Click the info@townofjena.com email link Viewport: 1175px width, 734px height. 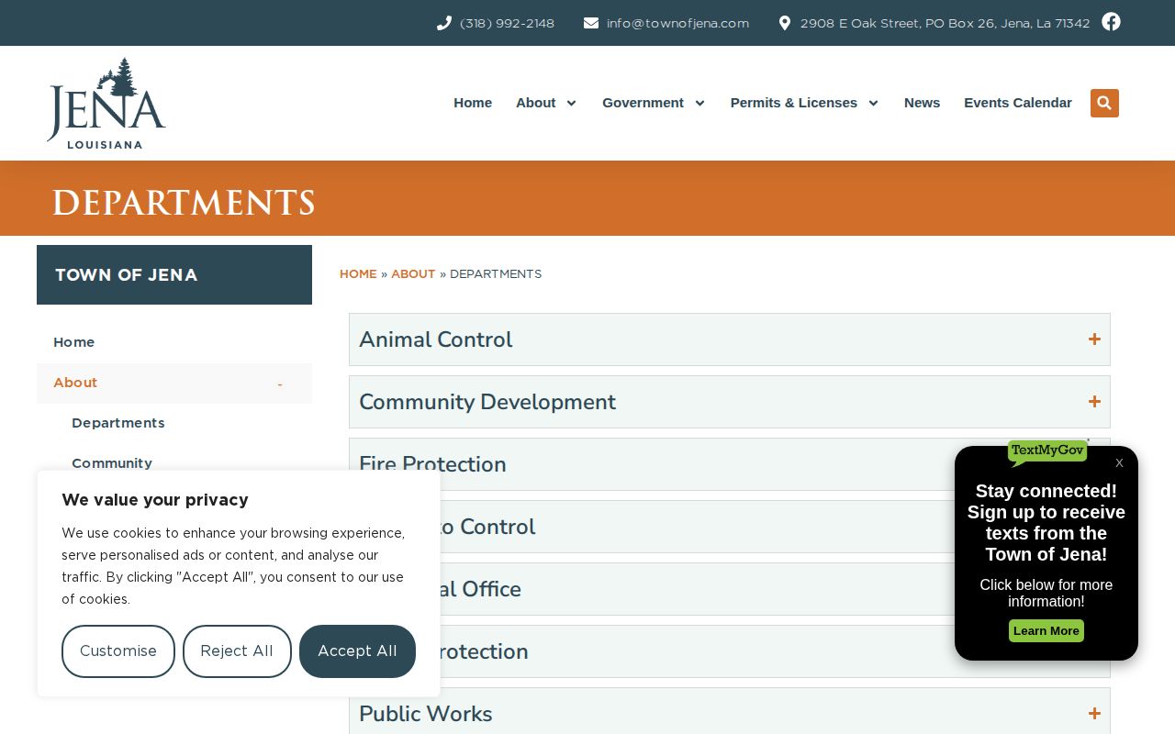677,23
